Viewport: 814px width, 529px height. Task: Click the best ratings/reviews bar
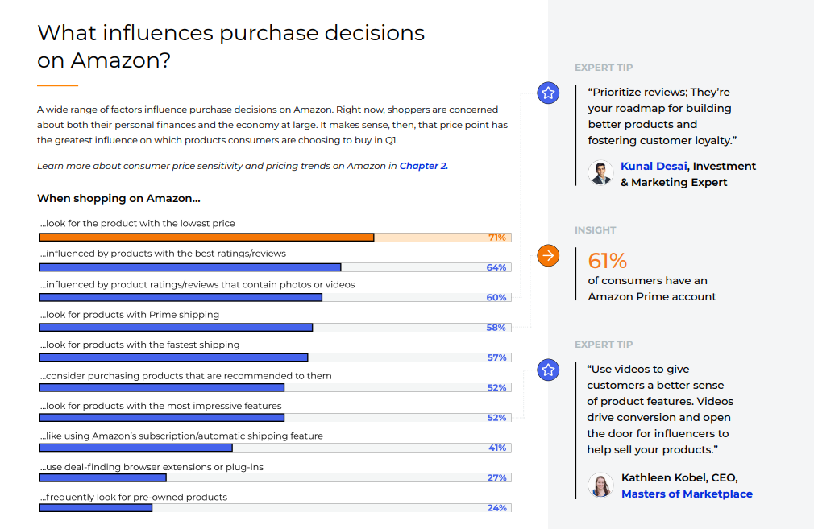tap(190, 267)
